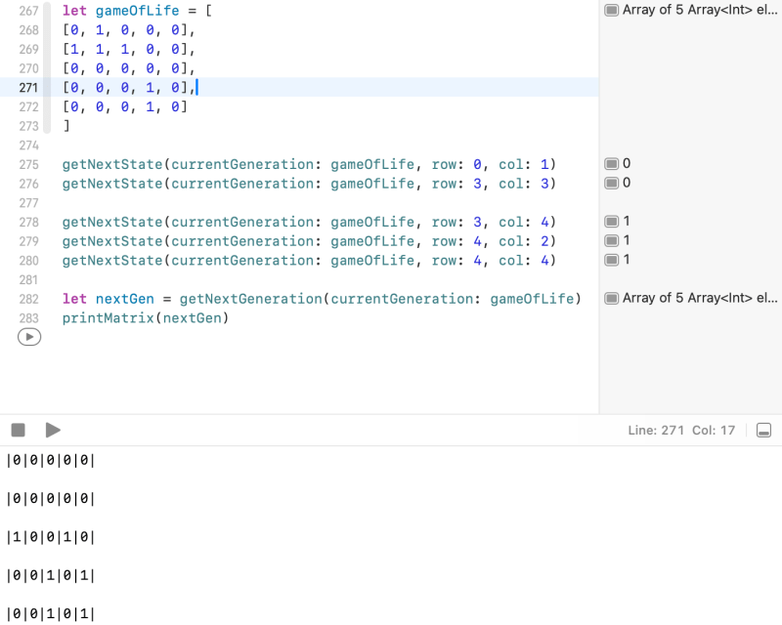The width and height of the screenshot is (782, 625).
Task: Stop playground execution with the square button
Action: tap(18, 430)
